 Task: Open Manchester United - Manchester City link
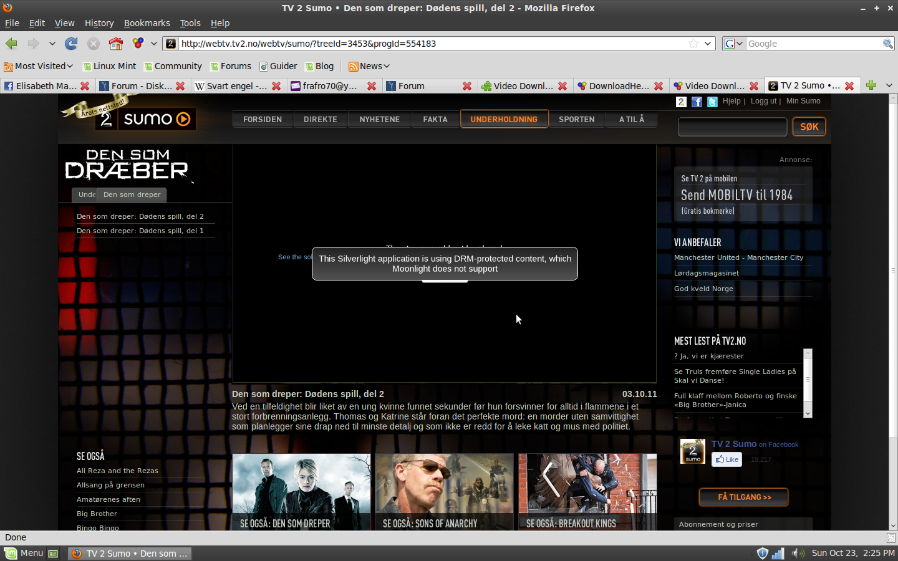[x=738, y=257]
